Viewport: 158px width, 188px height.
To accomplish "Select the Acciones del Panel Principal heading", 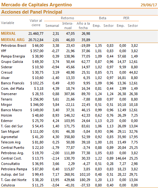I will (x=32, y=12).
